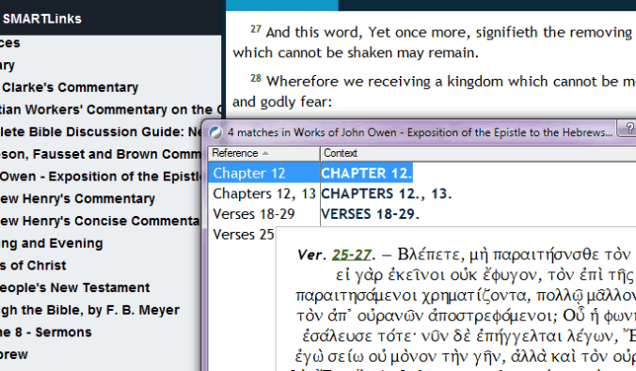636x371 pixels.
Task: Open Morning and Evening link
Action: tap(51, 243)
